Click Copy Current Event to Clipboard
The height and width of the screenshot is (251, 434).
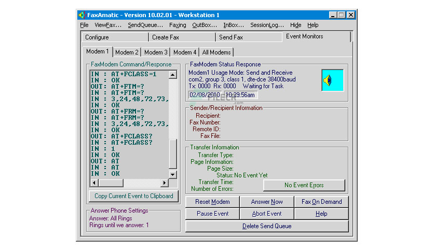[134, 196]
